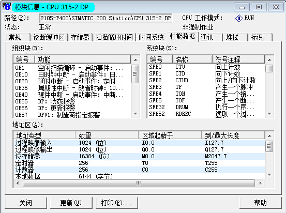286x213 pixels.
Task: Click the 到/最大长度 column header
Action: [x=233, y=135]
